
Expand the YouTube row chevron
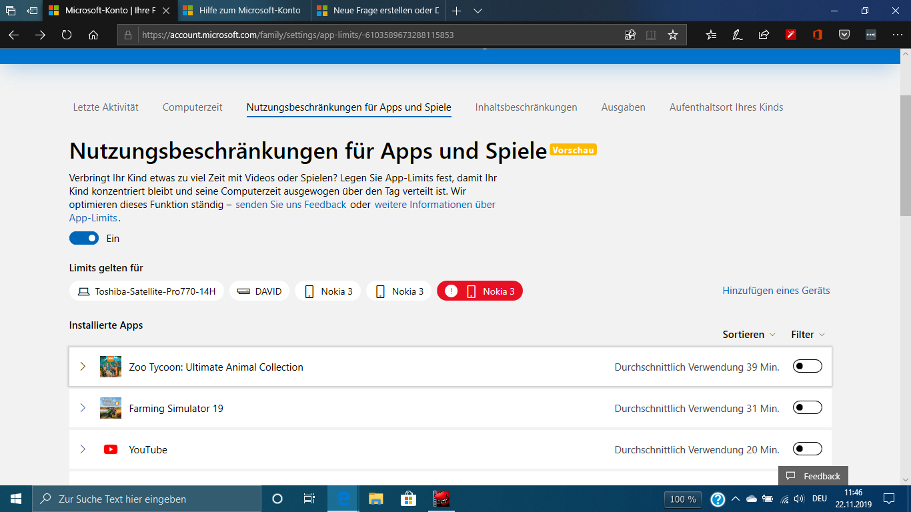pos(83,449)
